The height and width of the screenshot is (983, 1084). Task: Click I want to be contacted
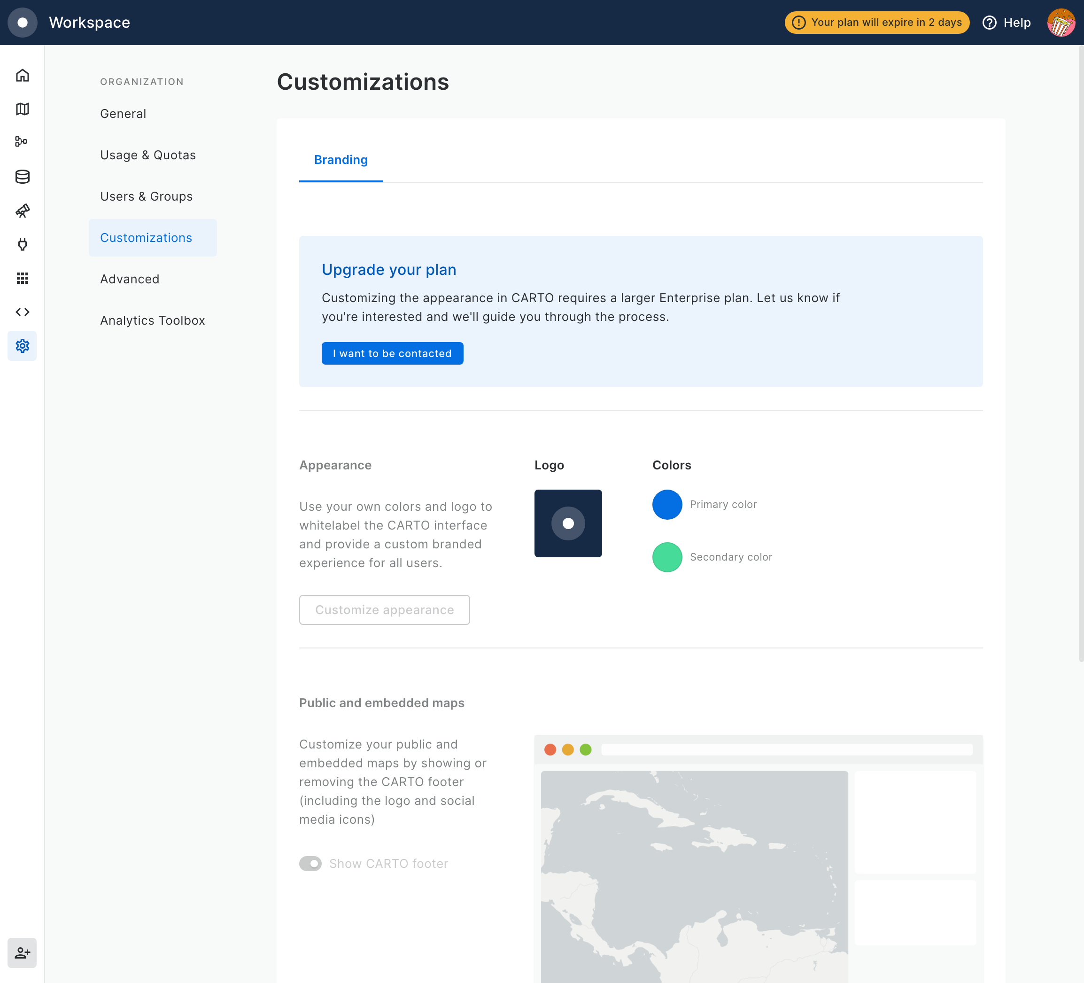pyautogui.click(x=392, y=353)
